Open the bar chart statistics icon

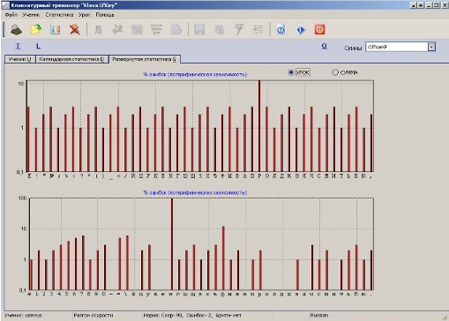pyautogui.click(x=56, y=29)
